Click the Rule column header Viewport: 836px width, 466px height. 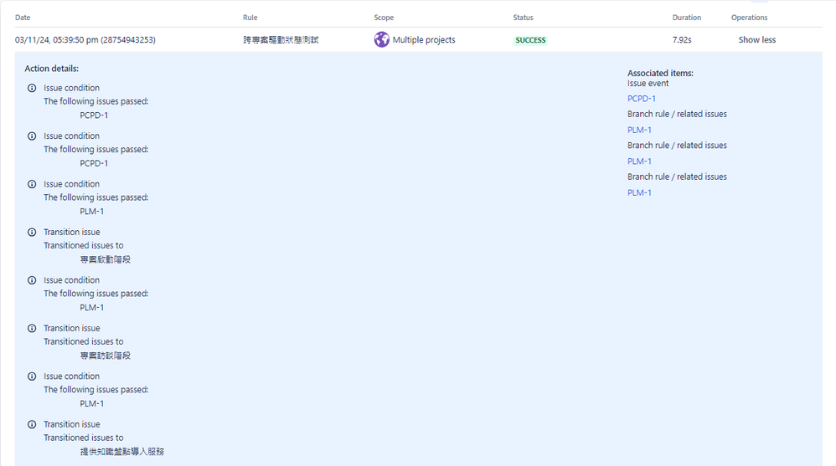pos(250,18)
